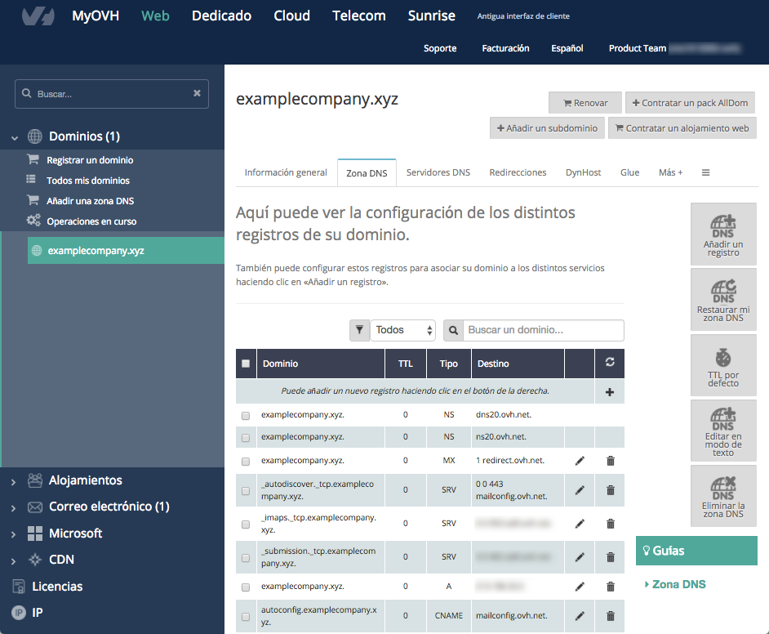This screenshot has width=769, height=634.
Task: Open the Dedicado top menu
Action: pos(222,16)
